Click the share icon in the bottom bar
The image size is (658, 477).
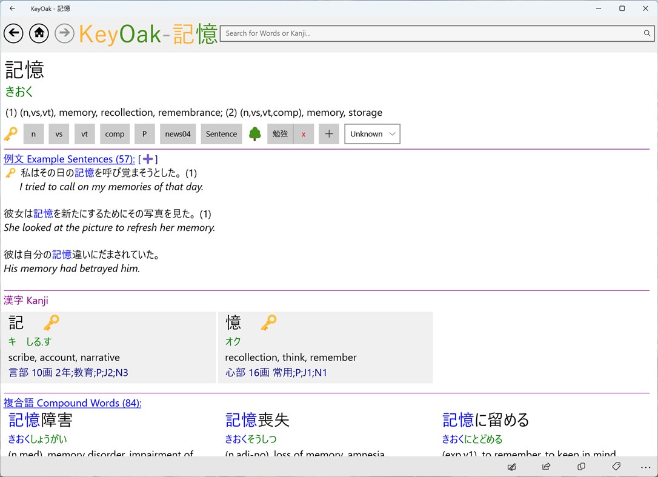tap(546, 467)
